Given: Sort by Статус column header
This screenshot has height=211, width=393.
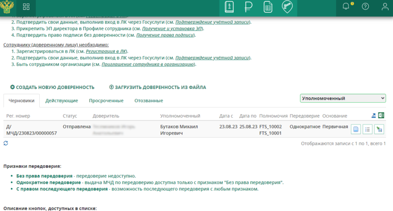Looking at the screenshot, I should click(70, 116).
